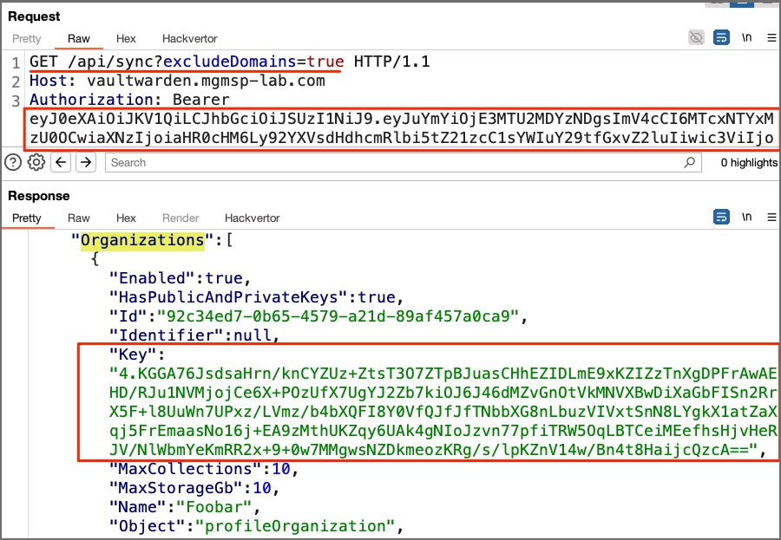Toggle the hidden-items eye icon in Request
Viewport: 781px width, 540px height.
tap(696, 38)
